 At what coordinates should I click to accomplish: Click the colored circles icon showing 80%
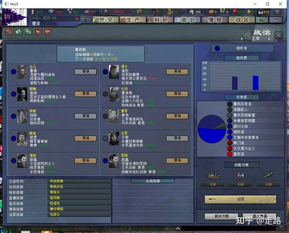click(261, 12)
